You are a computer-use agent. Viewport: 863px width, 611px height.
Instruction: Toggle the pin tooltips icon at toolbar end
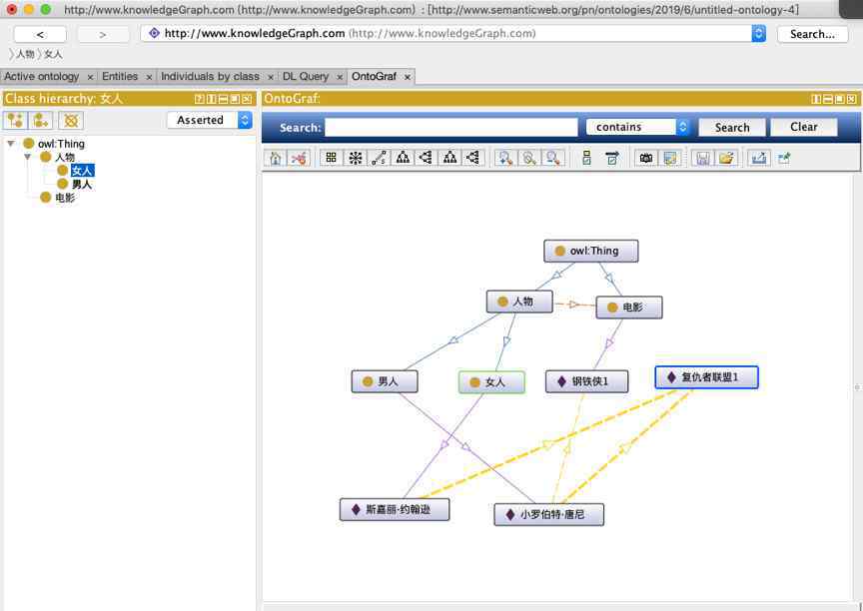coord(784,159)
